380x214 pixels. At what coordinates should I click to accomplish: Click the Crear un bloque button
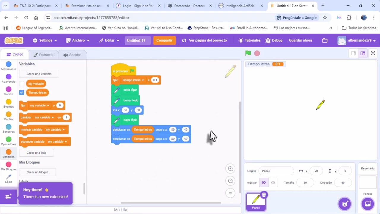[37, 172]
